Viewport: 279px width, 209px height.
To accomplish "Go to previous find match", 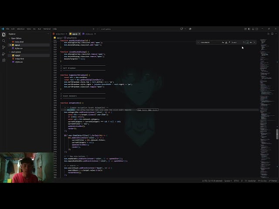I will (x=244, y=42).
